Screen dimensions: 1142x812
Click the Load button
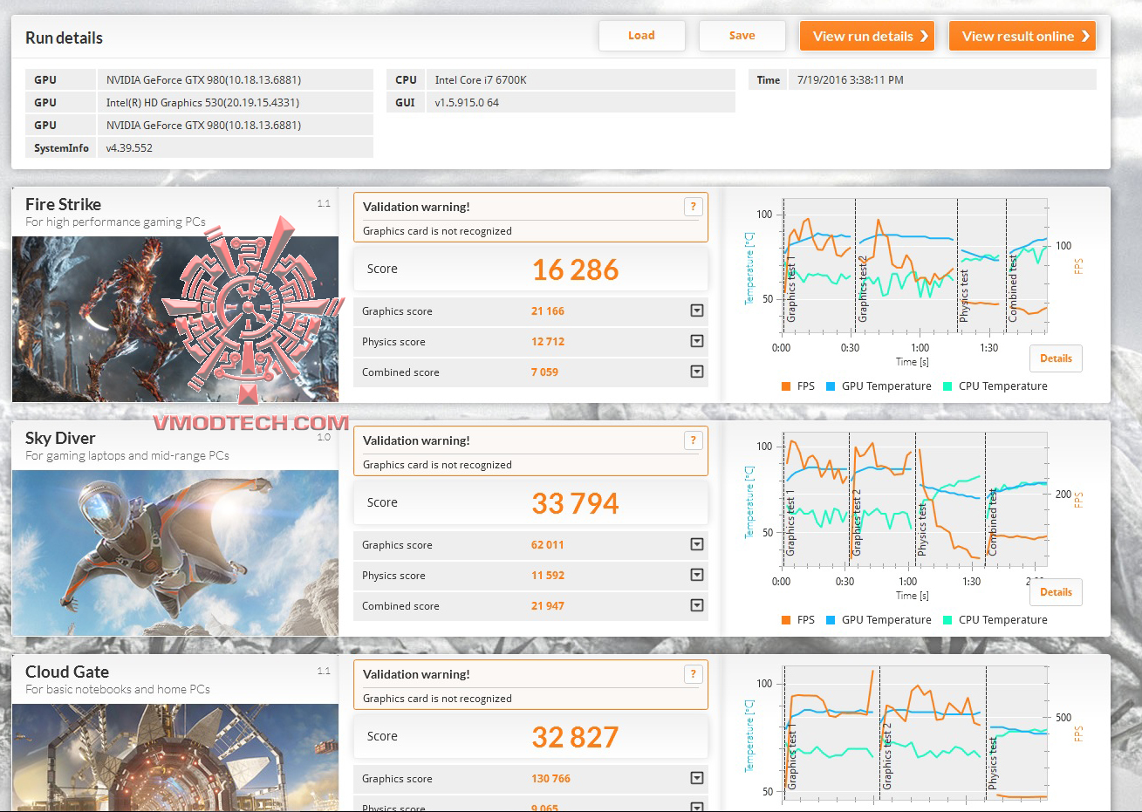(641, 36)
